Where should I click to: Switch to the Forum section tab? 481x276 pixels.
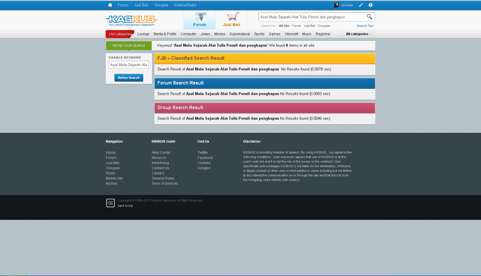(200, 20)
